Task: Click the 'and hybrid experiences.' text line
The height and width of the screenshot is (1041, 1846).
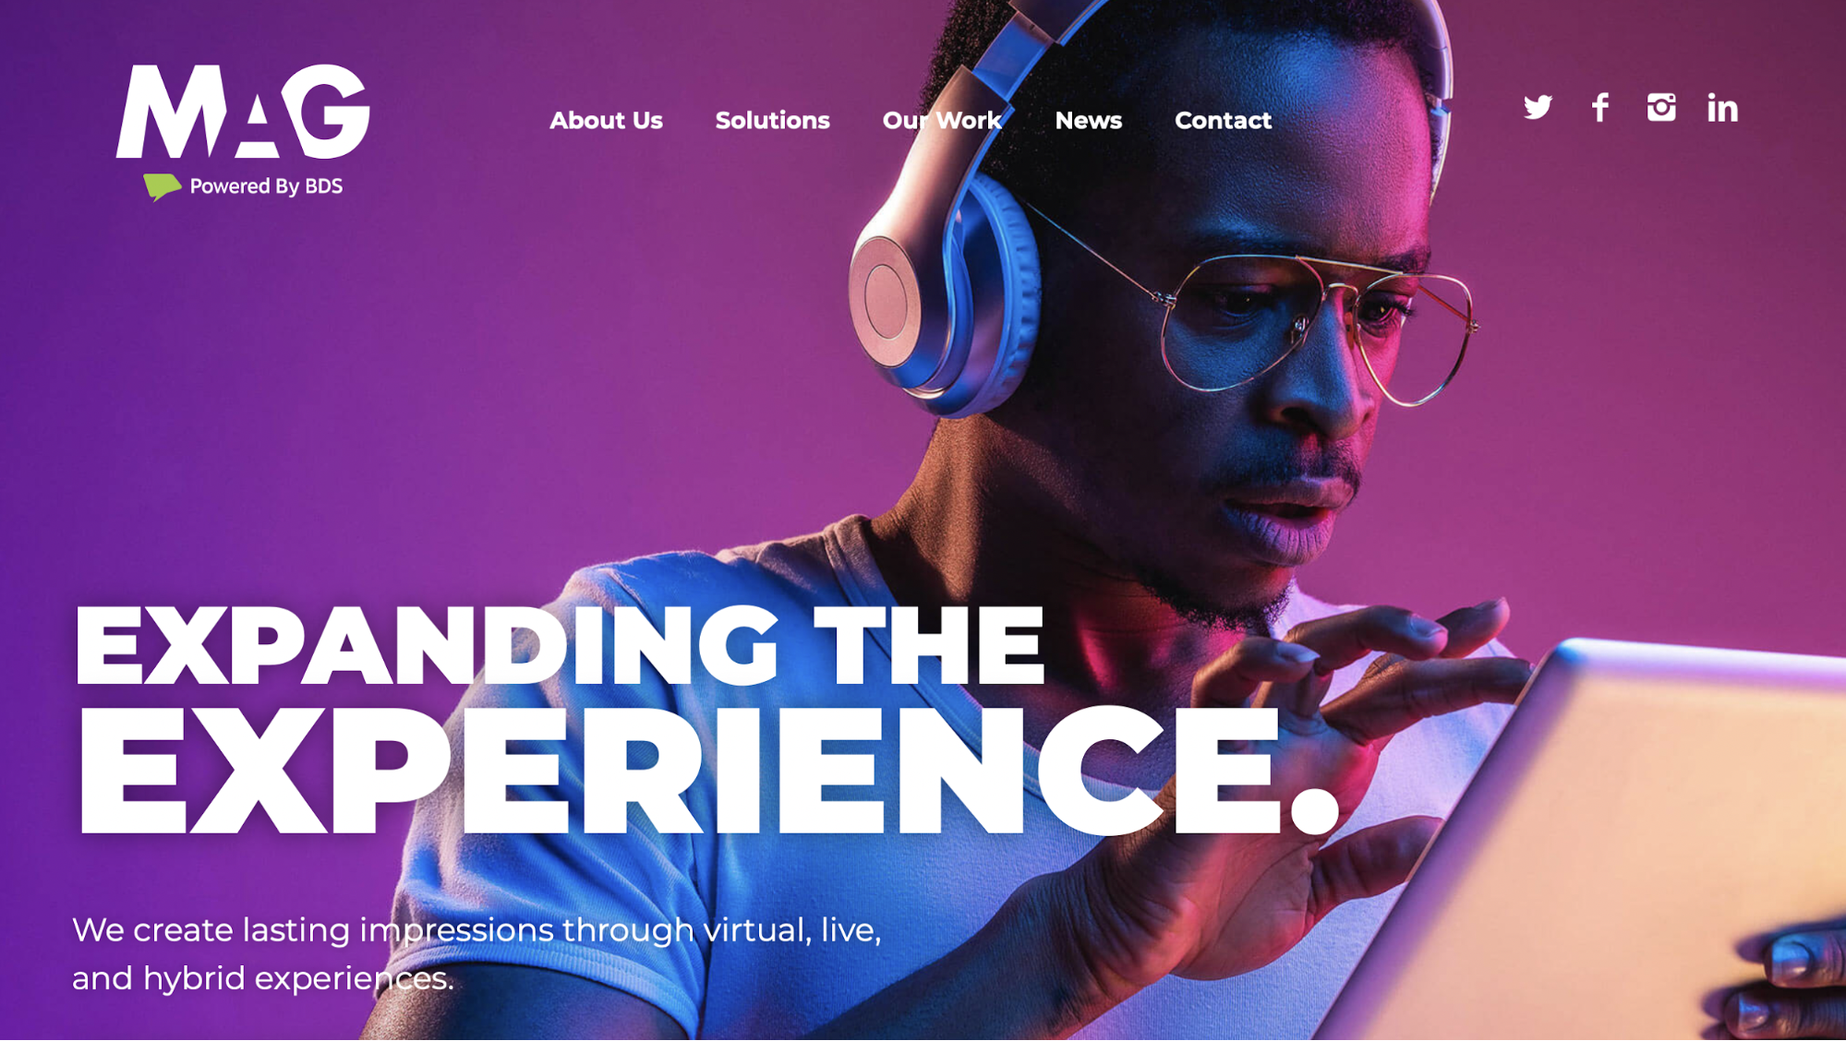Action: coord(263,978)
